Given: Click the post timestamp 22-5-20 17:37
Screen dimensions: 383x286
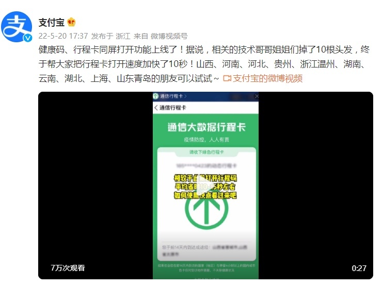Looking at the screenshot, I should [x=63, y=36].
